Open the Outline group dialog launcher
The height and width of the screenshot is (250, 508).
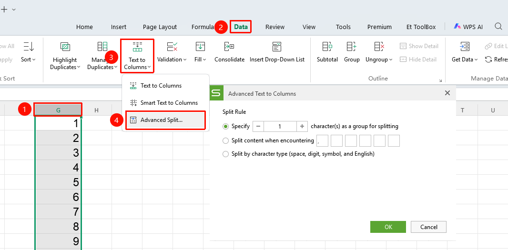tap(440, 80)
